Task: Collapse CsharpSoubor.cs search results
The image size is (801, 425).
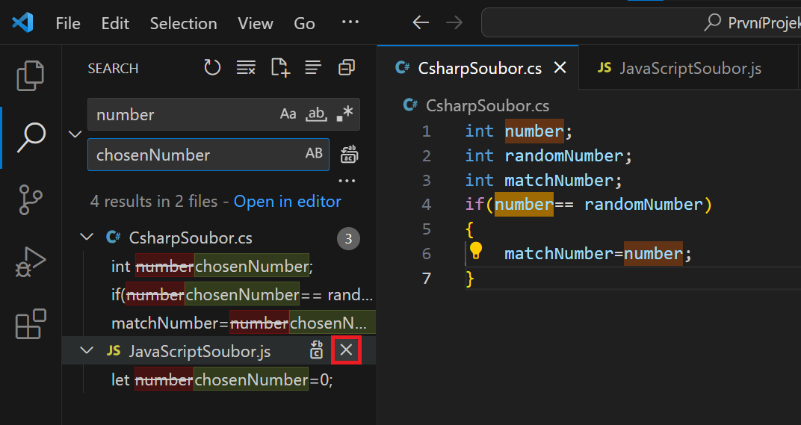Action: pyautogui.click(x=87, y=237)
